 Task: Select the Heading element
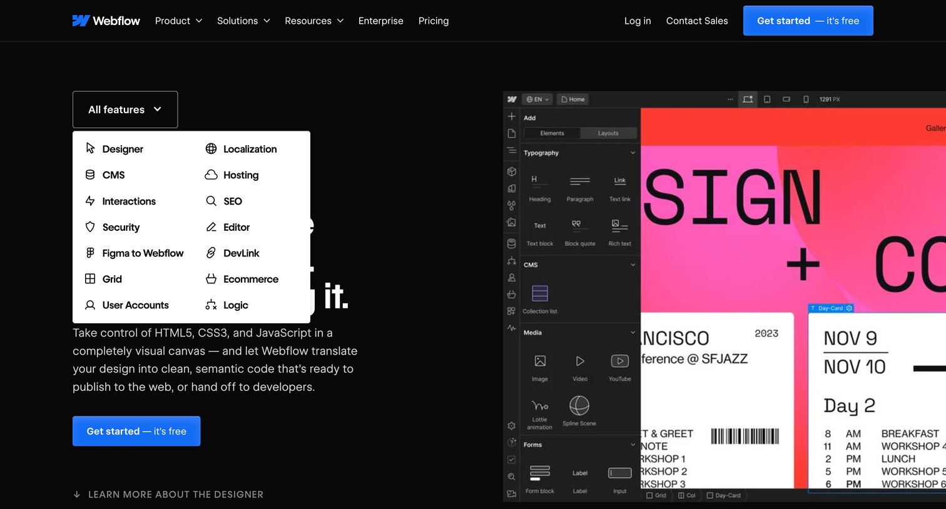540,188
